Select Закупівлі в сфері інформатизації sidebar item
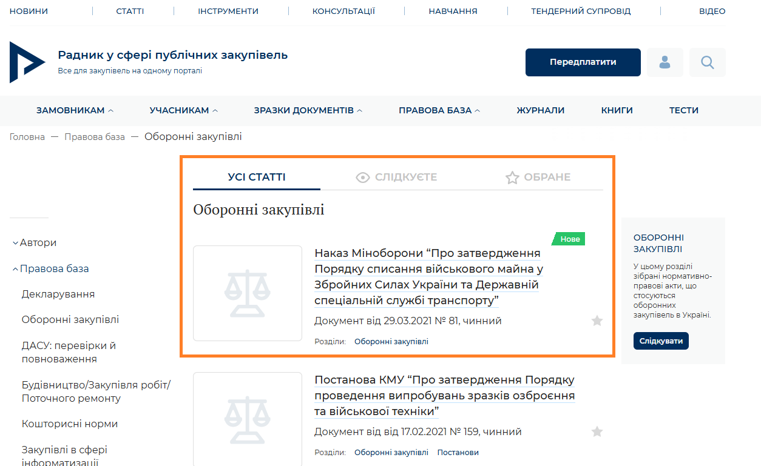 pyautogui.click(x=65, y=455)
